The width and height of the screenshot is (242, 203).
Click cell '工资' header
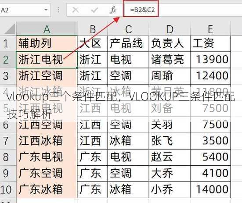pos(210,43)
